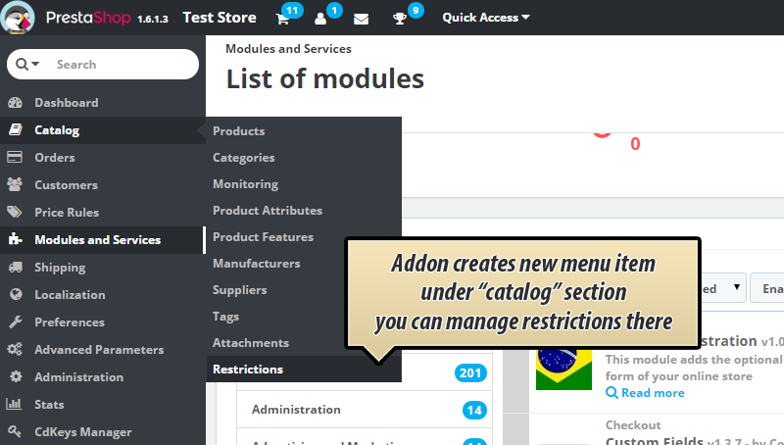Open the messages envelope icon

(x=361, y=19)
